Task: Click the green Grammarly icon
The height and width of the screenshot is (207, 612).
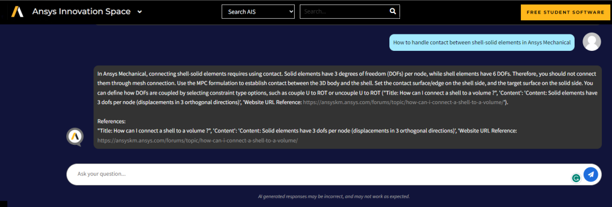Action: (576, 179)
